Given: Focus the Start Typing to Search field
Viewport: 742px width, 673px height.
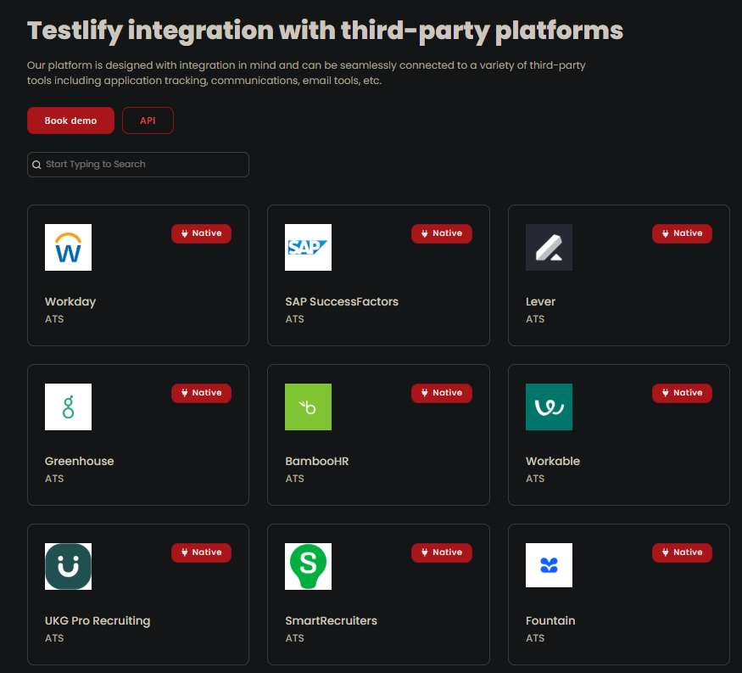Looking at the screenshot, I should pyautogui.click(x=138, y=165).
